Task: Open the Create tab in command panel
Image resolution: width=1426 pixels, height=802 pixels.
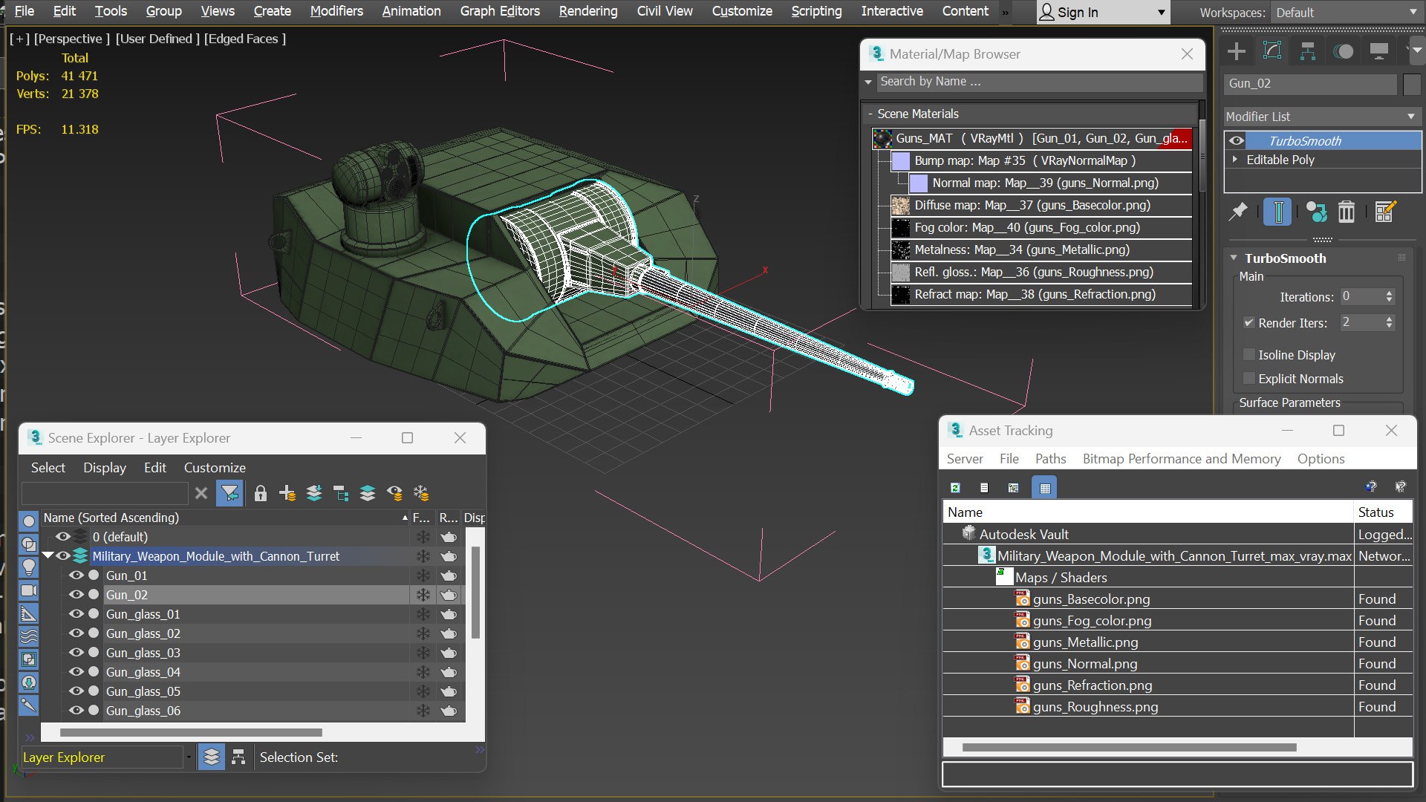Action: 1237,51
